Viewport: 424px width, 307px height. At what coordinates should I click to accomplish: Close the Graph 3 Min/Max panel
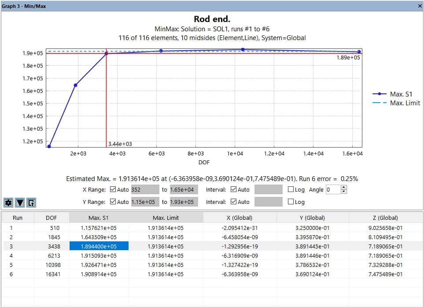(x=419, y=6)
